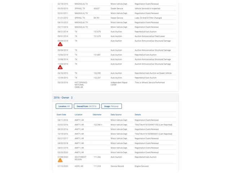Sort by Event Date column header
Screen dimensions: 231x173
pos(61,115)
